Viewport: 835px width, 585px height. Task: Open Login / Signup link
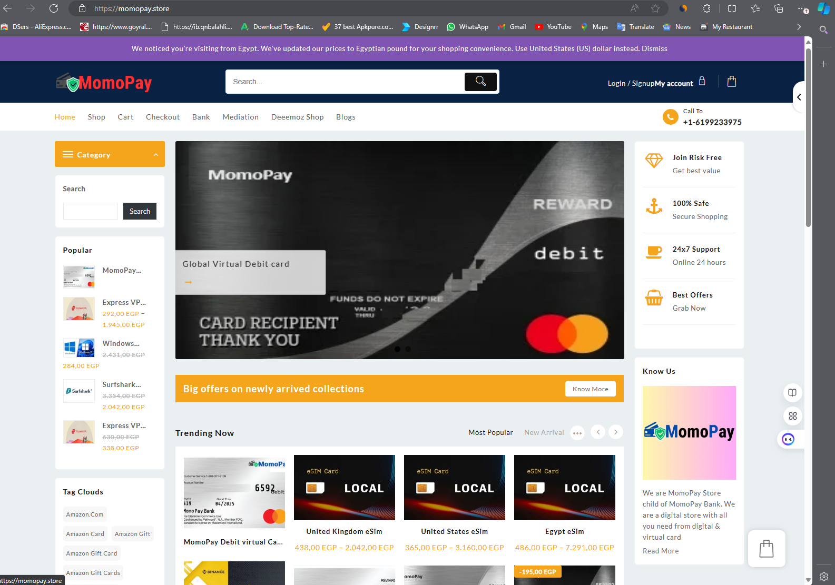tap(630, 83)
